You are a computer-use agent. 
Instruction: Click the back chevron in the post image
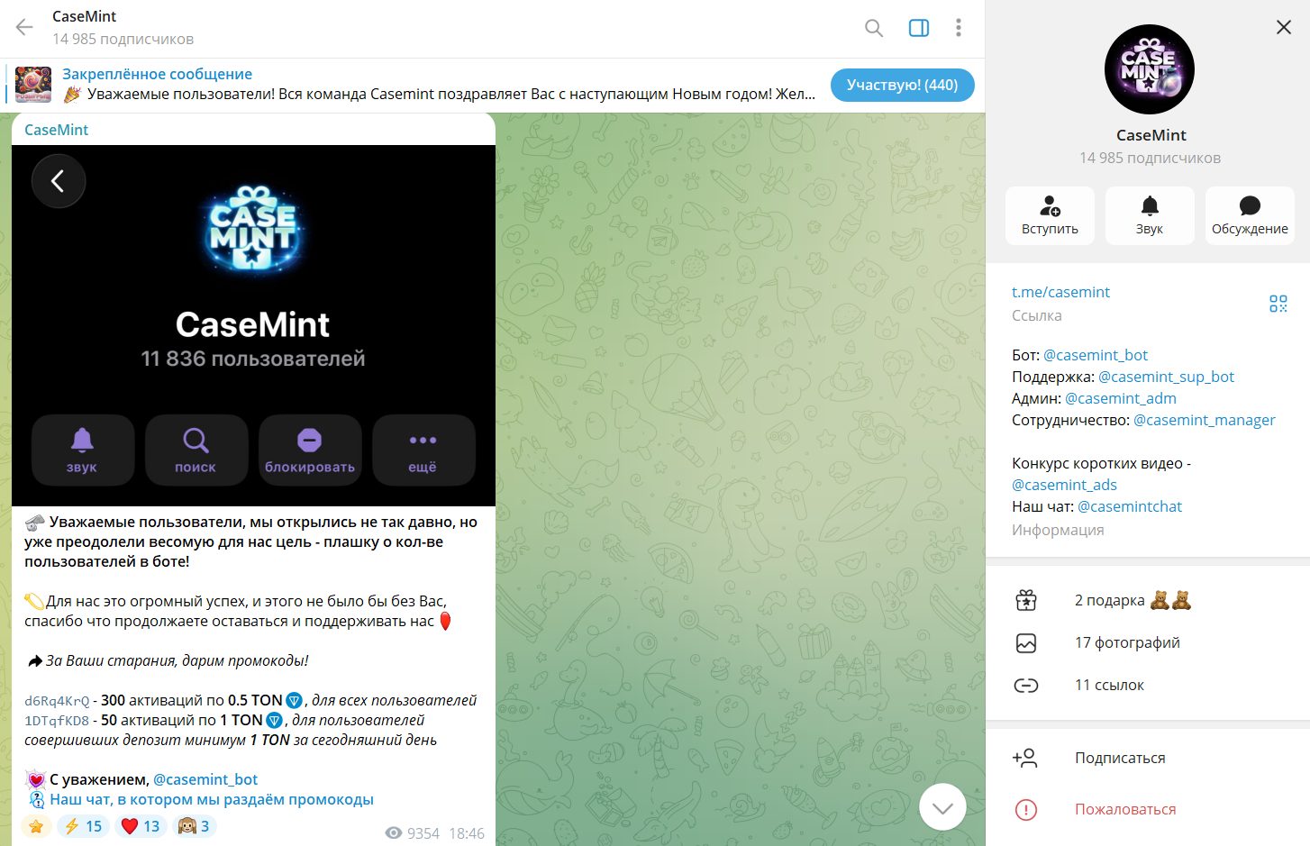(x=59, y=181)
